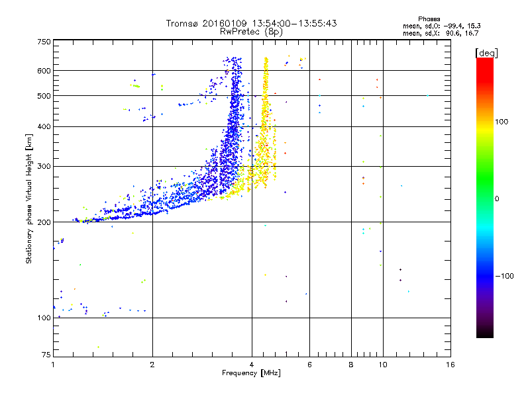530x397 pixels.
Task: Click the x-axis label '6'
Action: tap(309, 365)
